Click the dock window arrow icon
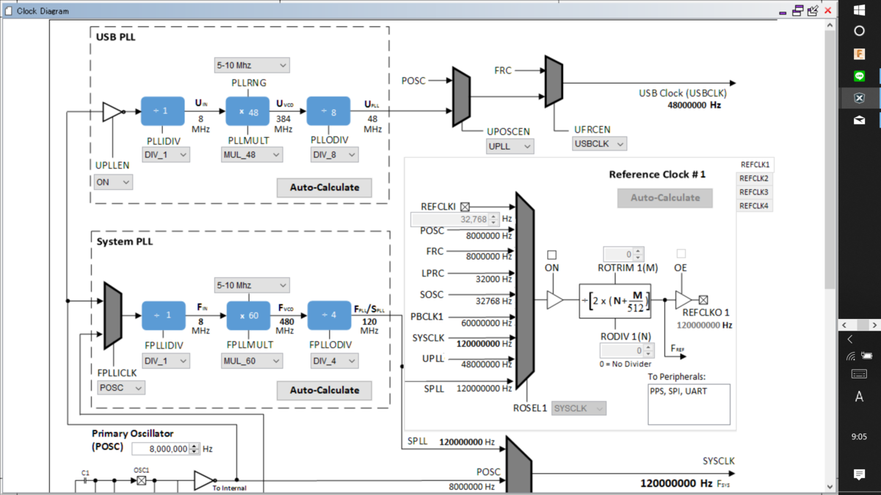Image resolution: width=881 pixels, height=495 pixels. pyautogui.click(x=812, y=10)
